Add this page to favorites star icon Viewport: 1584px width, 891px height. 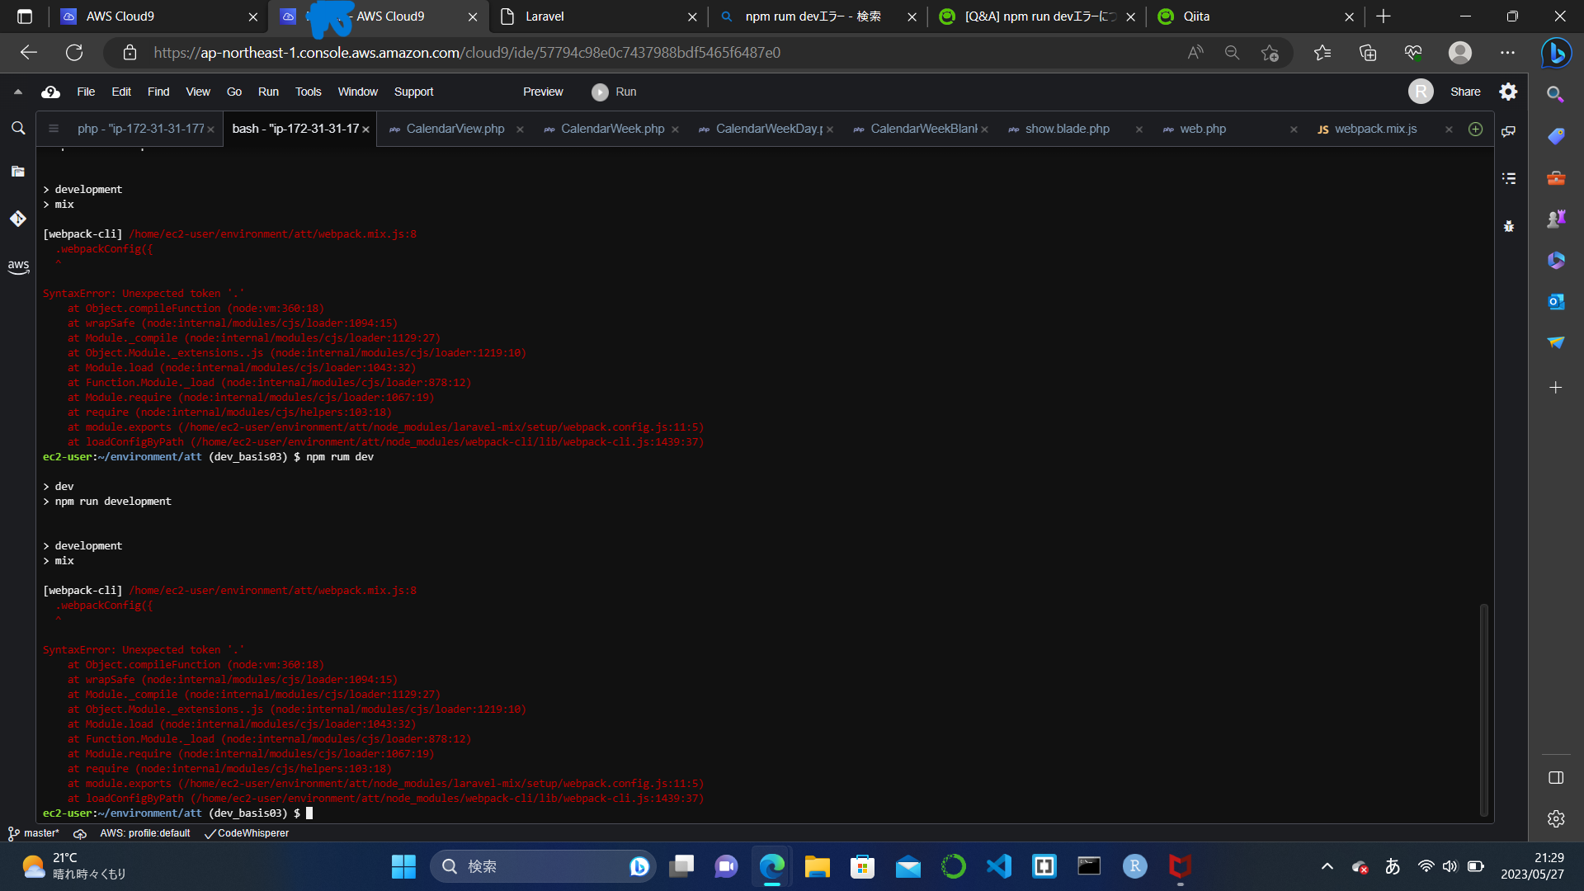pyautogui.click(x=1270, y=53)
